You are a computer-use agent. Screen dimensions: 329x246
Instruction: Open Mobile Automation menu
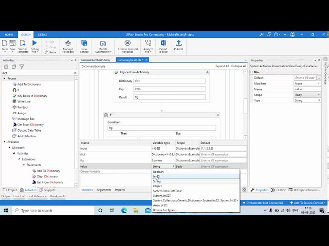103,47
